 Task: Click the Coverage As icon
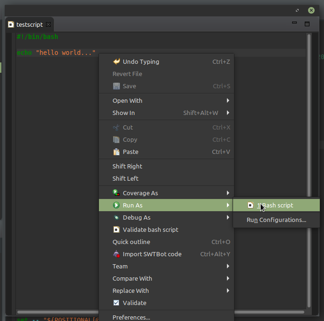point(116,193)
